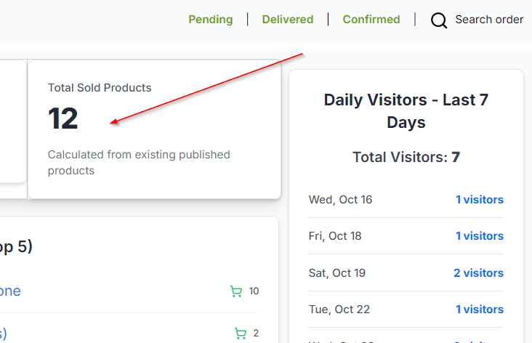Select the Tue, Oct 22 date label
Viewport: 532px width, 343px height.
[x=339, y=310]
